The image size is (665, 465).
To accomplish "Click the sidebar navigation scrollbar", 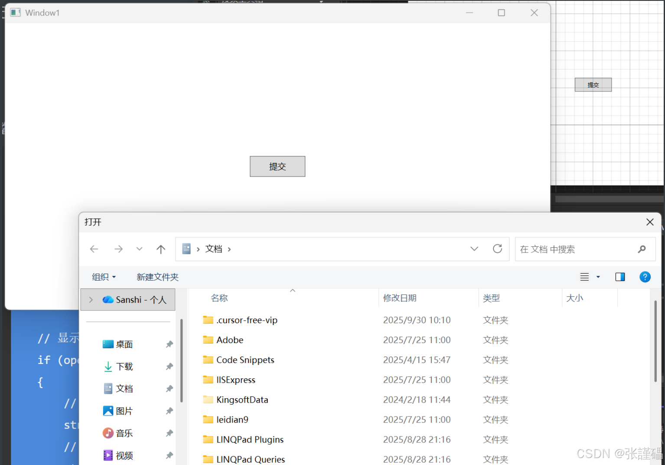I will tap(182, 361).
